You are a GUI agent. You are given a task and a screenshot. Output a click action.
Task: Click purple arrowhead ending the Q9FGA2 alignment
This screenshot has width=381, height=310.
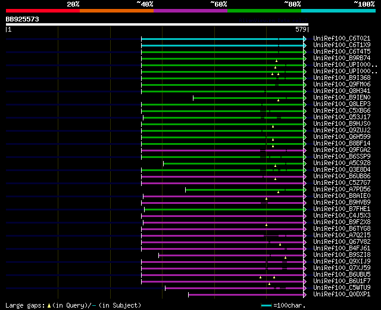coord(305,151)
